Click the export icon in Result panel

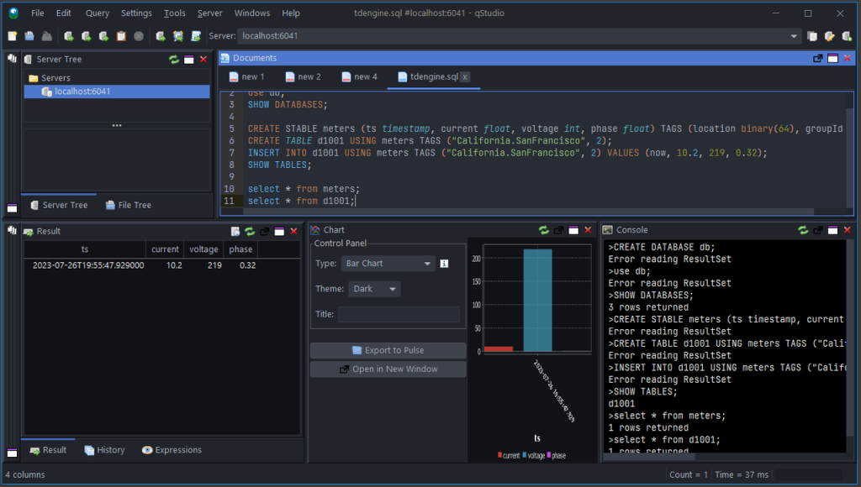coord(235,231)
